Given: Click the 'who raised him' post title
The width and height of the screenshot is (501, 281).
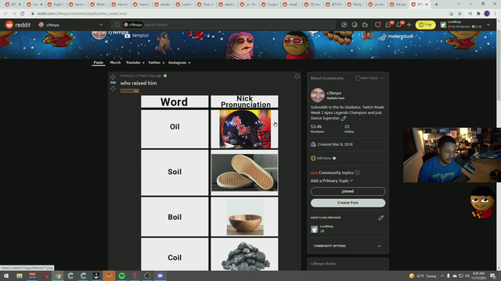Looking at the screenshot, I should click(139, 84).
